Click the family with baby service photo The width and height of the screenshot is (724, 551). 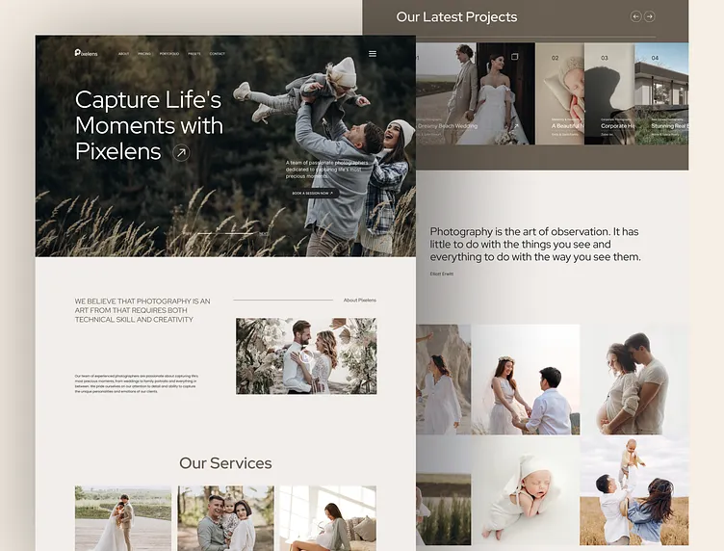tap(226, 517)
